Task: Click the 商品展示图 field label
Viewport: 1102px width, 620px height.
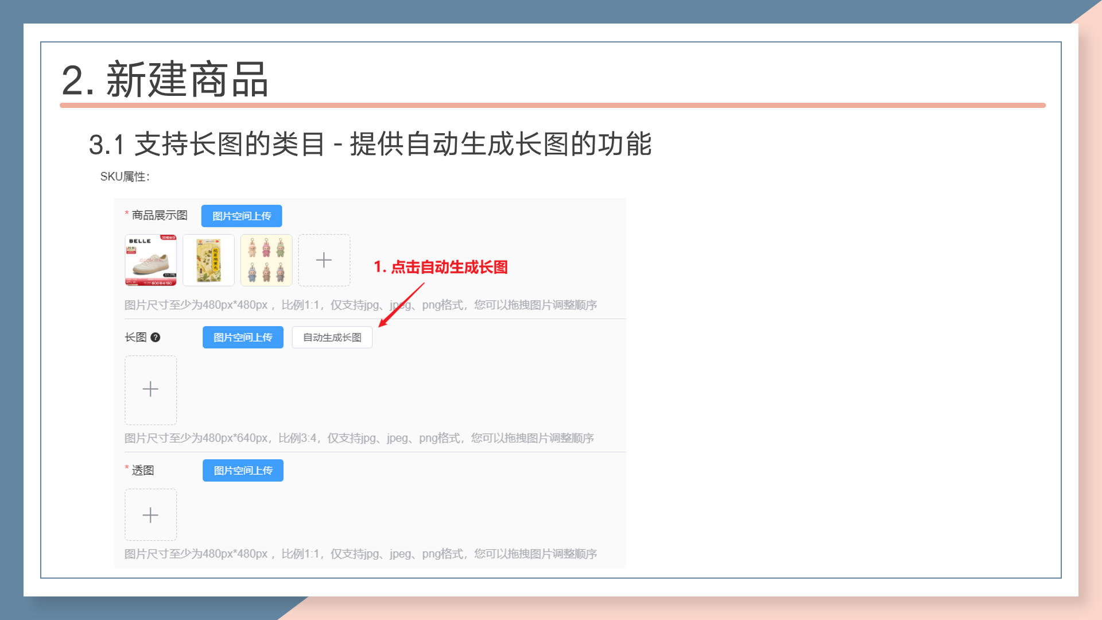Action: click(160, 215)
